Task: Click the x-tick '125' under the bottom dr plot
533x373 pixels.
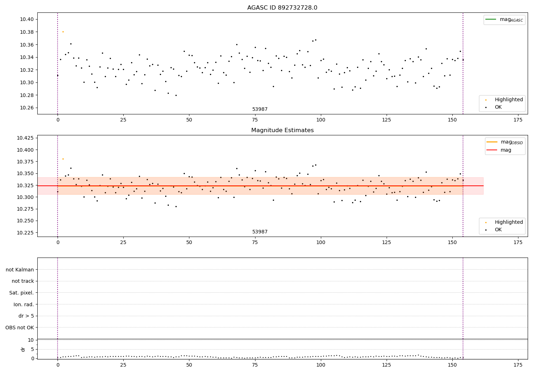Action: click(387, 365)
